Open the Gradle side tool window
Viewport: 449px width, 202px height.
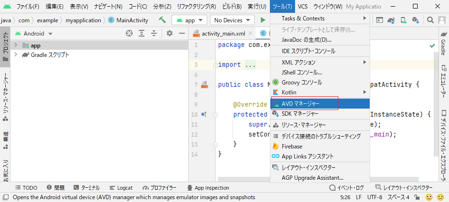443,43
